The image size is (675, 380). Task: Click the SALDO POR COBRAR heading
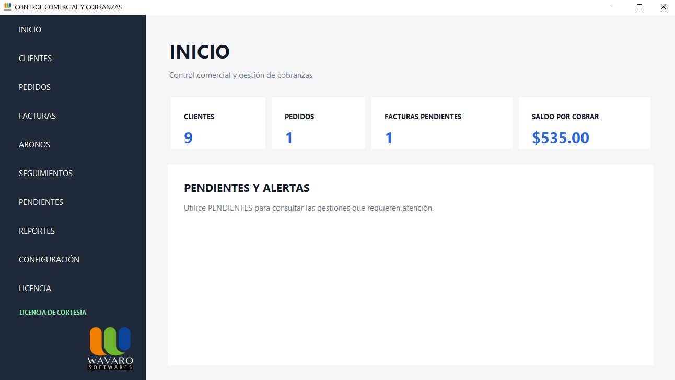pos(565,117)
